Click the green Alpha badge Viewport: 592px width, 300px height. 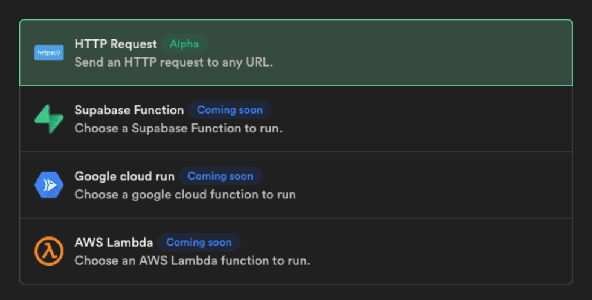pyautogui.click(x=184, y=44)
